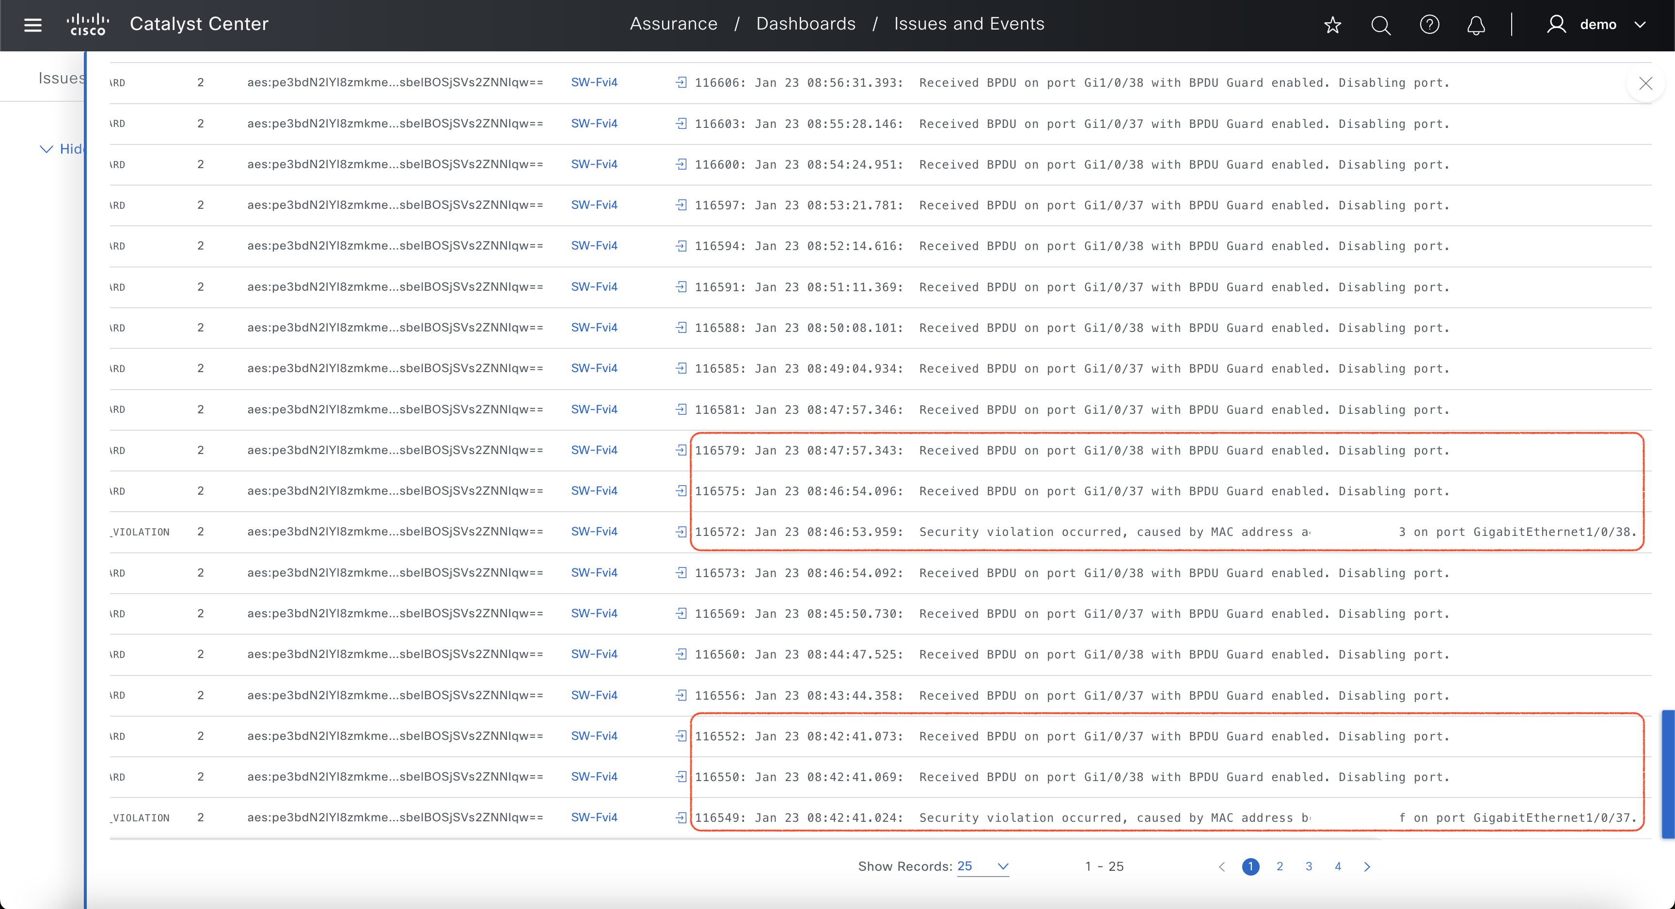Select page 1 in pagination
The height and width of the screenshot is (909, 1675).
[1250, 867]
